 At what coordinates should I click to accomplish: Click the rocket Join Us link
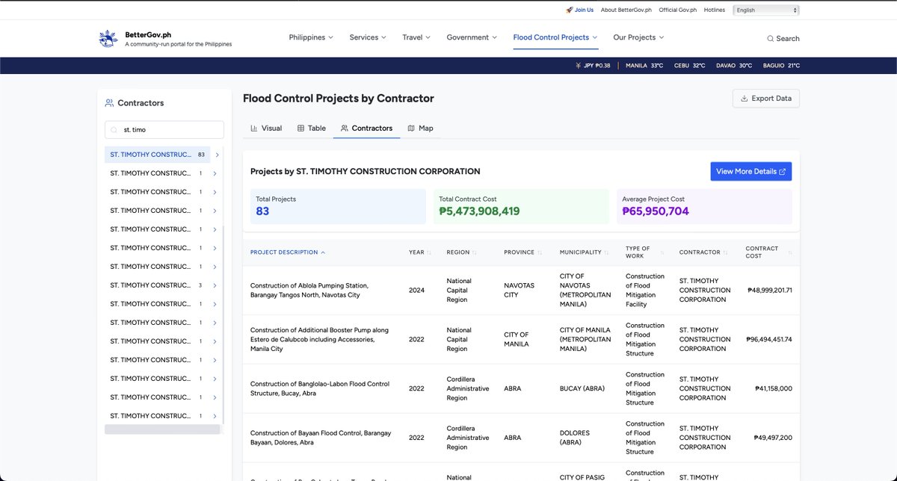[x=580, y=10]
